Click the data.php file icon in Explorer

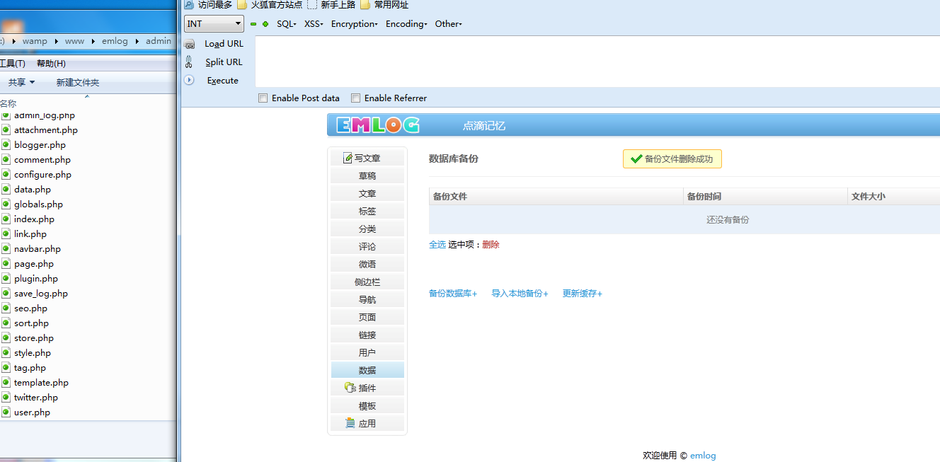point(6,190)
